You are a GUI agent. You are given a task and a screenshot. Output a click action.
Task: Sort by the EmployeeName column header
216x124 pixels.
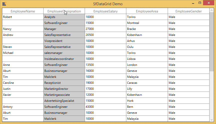23,11
